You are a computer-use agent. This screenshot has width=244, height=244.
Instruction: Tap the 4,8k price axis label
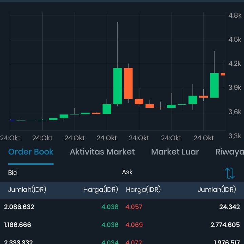point(235,15)
